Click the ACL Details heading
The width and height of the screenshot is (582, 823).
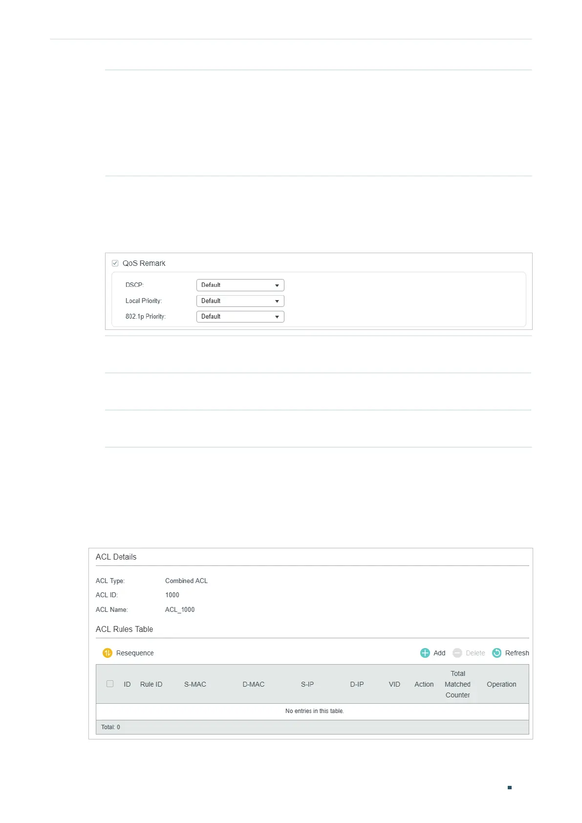tap(116, 557)
